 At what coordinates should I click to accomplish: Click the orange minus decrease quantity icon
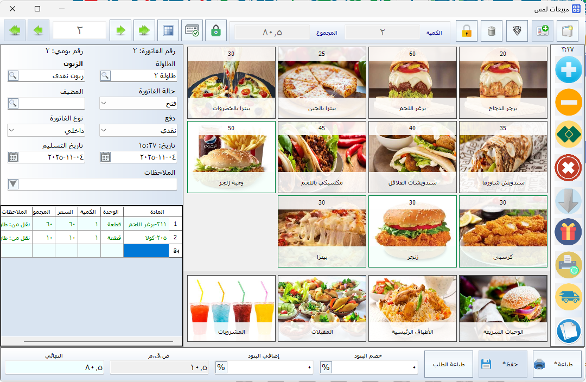pos(568,103)
